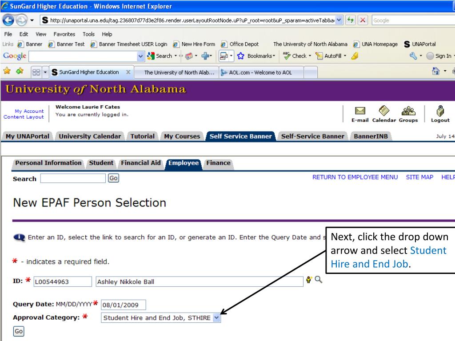Switch to the Employee tab
The width and height of the screenshot is (455, 341).
coord(184,163)
